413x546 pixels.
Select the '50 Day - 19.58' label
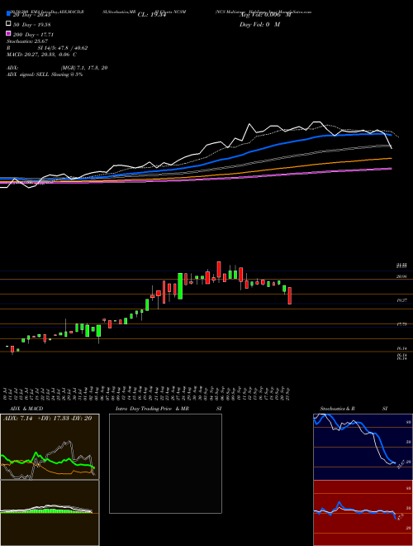[31, 25]
